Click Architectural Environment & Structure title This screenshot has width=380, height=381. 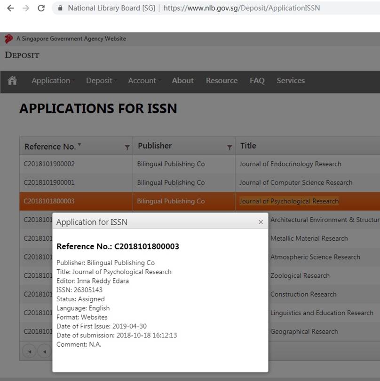(325, 220)
